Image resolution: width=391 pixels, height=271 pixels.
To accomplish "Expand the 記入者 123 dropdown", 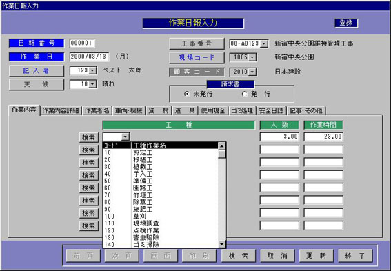I will [92, 70].
